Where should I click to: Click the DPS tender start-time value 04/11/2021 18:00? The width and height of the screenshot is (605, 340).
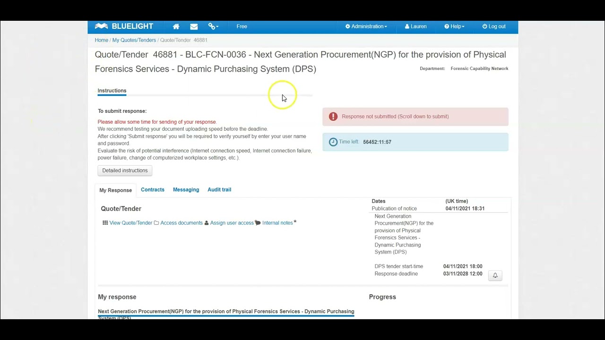463,266
